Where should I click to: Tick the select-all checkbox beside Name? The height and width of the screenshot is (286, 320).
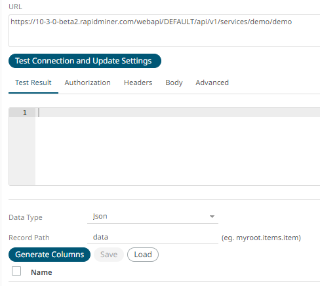click(x=16, y=271)
